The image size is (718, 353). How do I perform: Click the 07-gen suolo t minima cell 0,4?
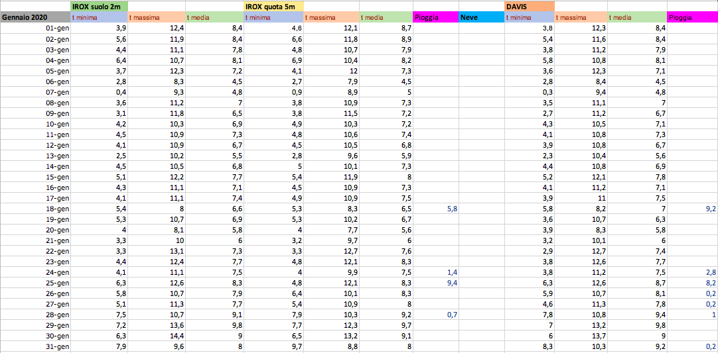pyautogui.click(x=99, y=92)
